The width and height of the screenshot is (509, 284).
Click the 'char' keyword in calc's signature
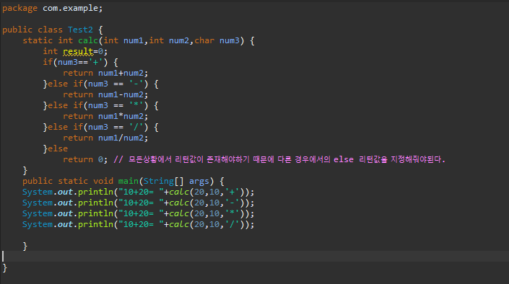(x=204, y=40)
